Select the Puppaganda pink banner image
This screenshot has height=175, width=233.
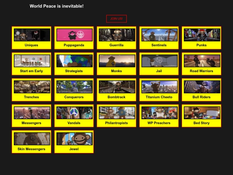coord(75,35)
